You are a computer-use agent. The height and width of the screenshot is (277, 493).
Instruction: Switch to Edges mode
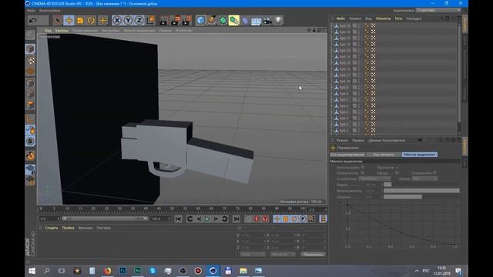coord(30,94)
